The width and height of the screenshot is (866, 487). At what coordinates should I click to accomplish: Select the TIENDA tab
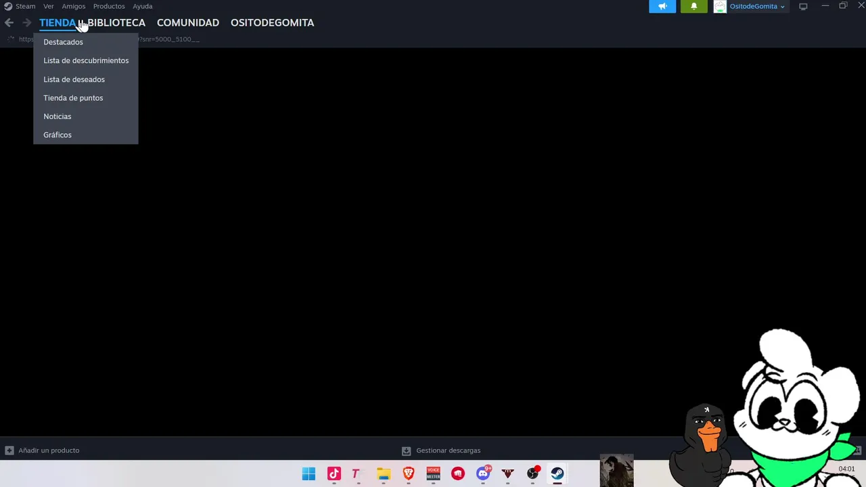pyautogui.click(x=58, y=22)
